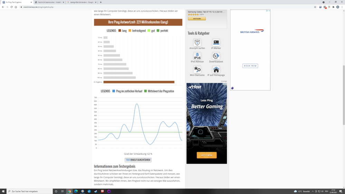This screenshot has width=345, height=194.
Task: Open the Chrome profile avatar
Action: pyautogui.click(x=338, y=7)
